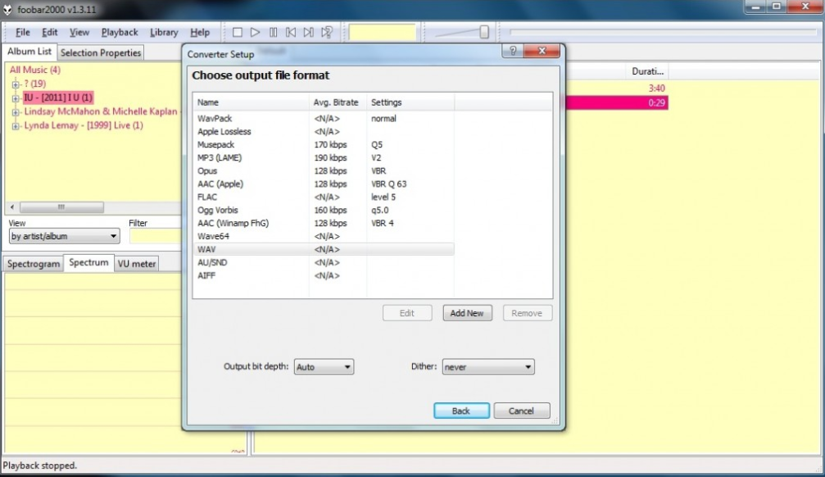Click the Next track icon
Image resolution: width=825 pixels, height=477 pixels.
[309, 33]
